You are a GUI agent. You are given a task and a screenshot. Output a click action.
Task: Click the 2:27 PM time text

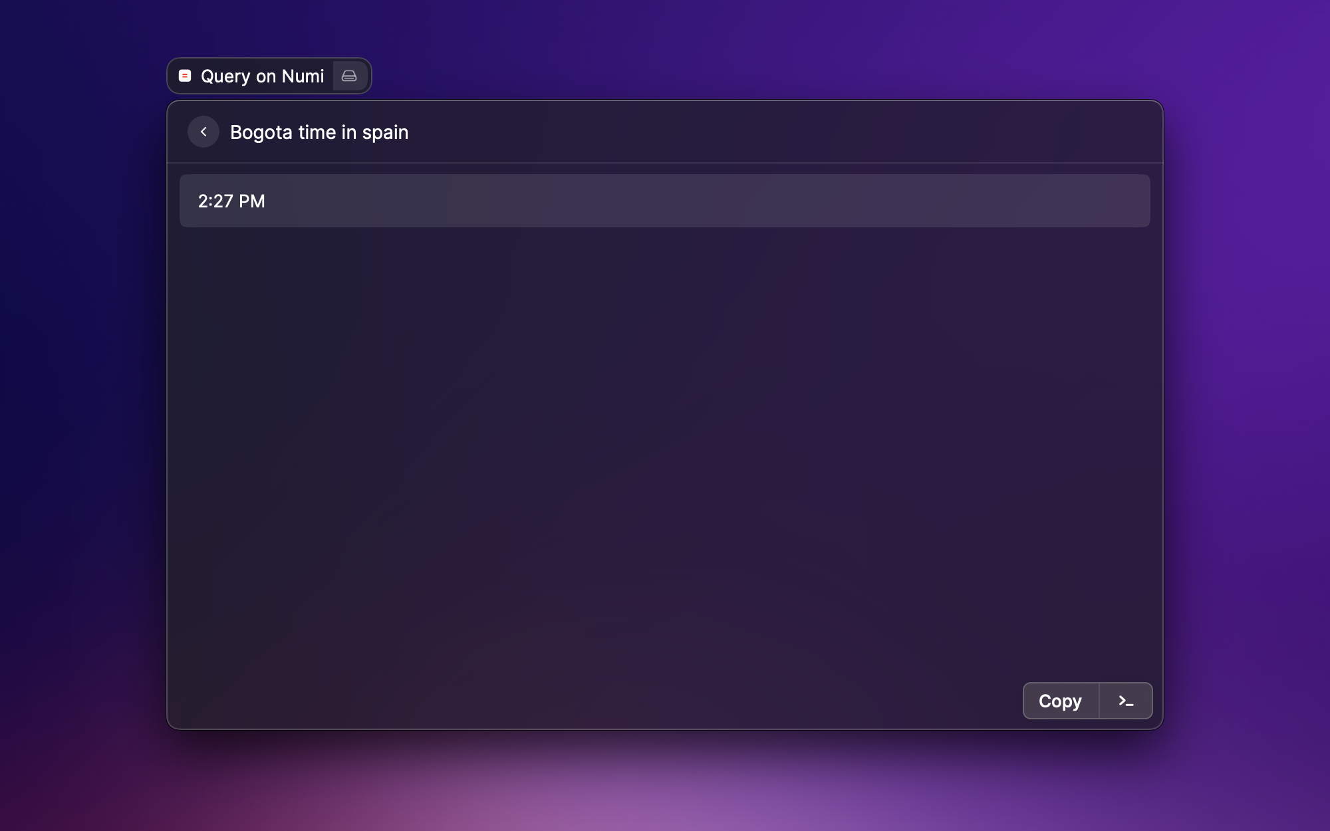click(231, 201)
